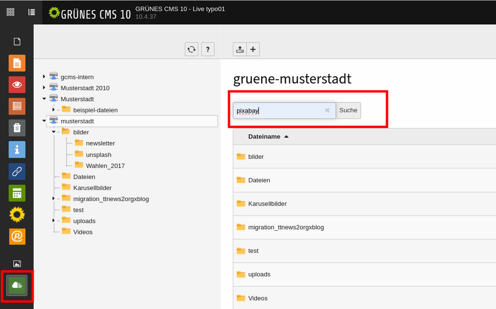
Task: Open the orange List module
Action: [17, 106]
